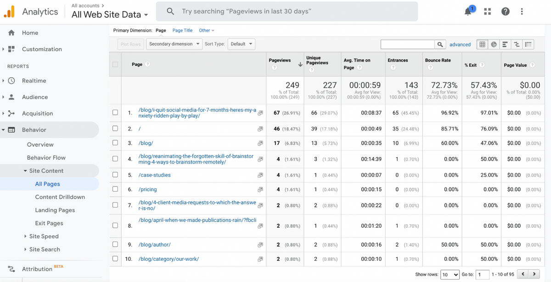Focus the top Analytics search field
The height and width of the screenshot is (282, 551).
tap(287, 11)
